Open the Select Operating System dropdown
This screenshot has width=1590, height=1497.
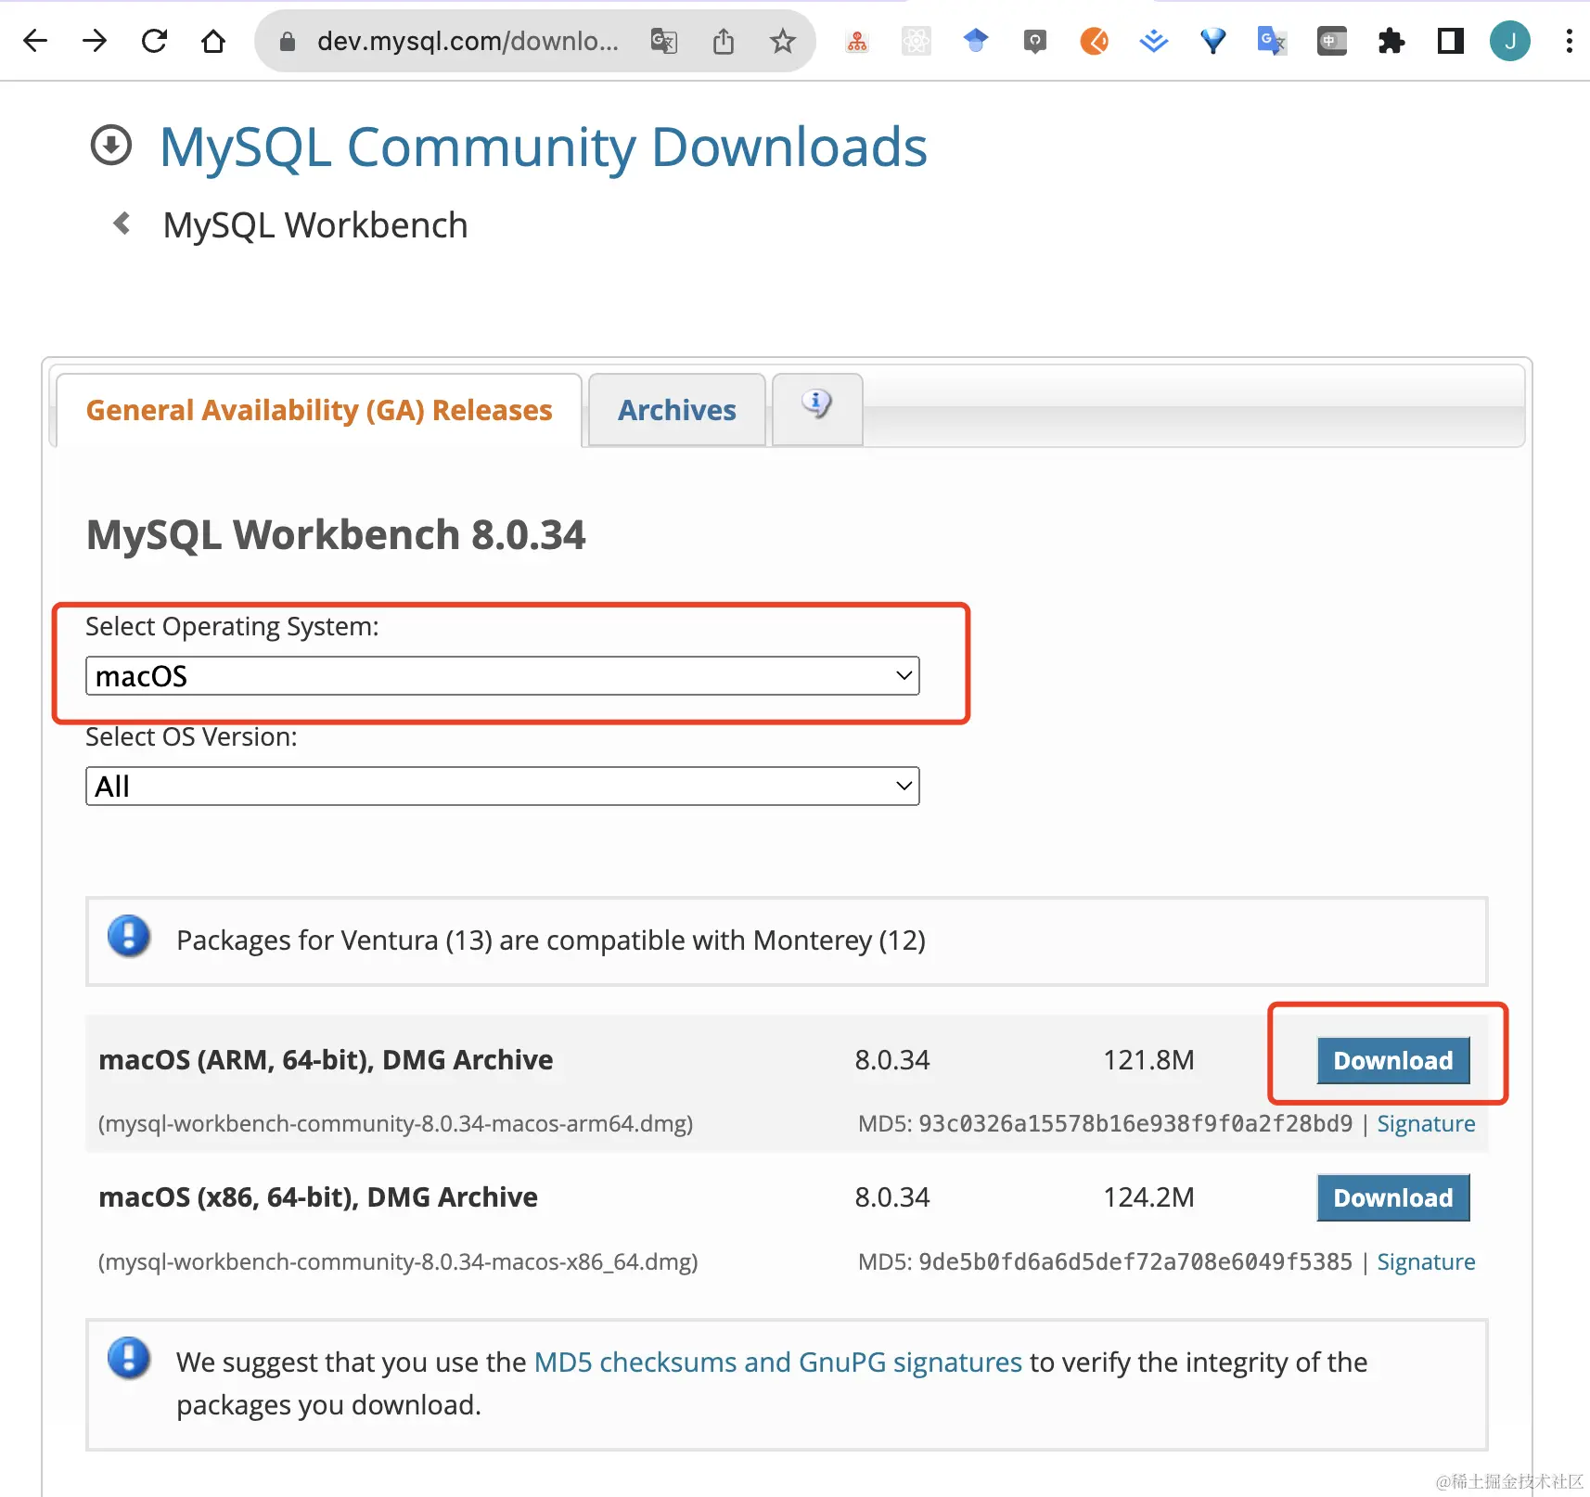coord(502,676)
